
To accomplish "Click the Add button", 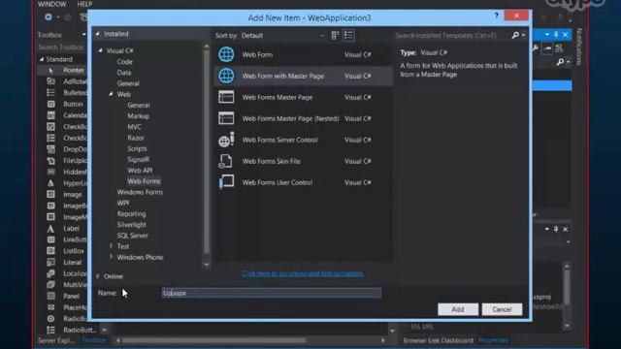I will click(458, 309).
